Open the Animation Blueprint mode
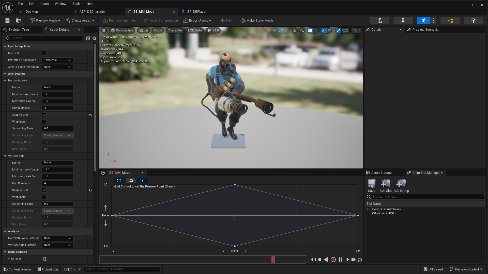The width and height of the screenshot is (488, 274). (450, 21)
